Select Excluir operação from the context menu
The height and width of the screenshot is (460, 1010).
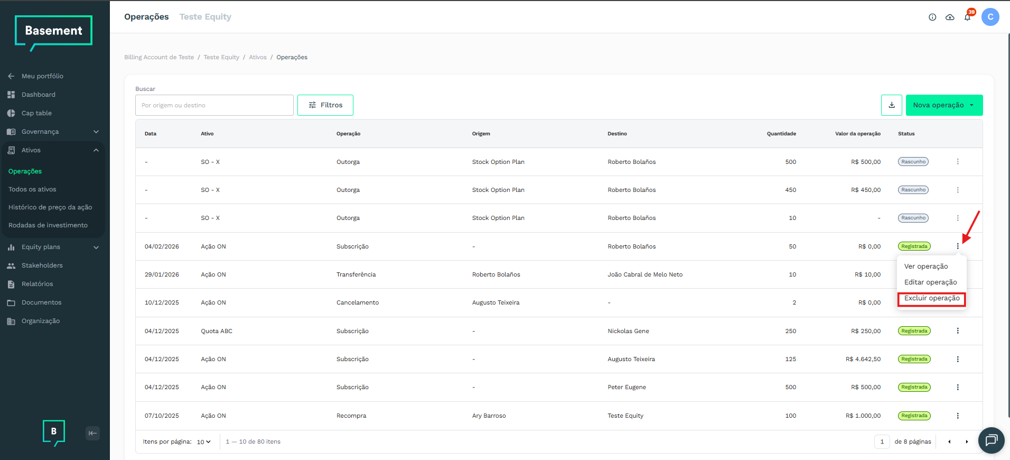[931, 298]
